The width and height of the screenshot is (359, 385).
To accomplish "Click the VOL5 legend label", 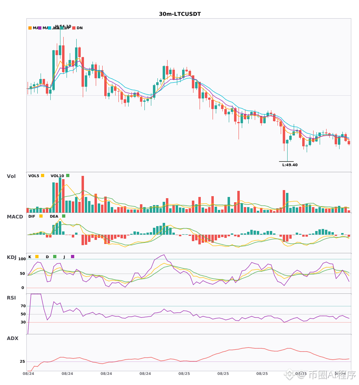I will coord(34,176).
